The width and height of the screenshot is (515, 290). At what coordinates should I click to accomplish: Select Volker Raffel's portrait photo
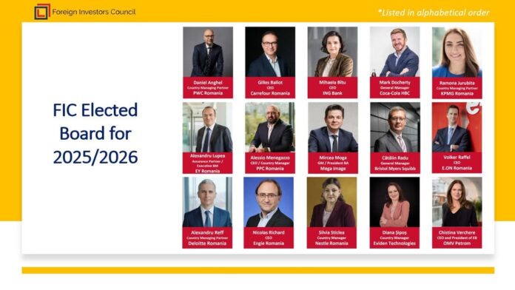tap(457, 127)
